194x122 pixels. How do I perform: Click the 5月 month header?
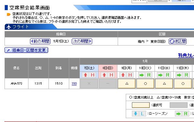pos(145,61)
